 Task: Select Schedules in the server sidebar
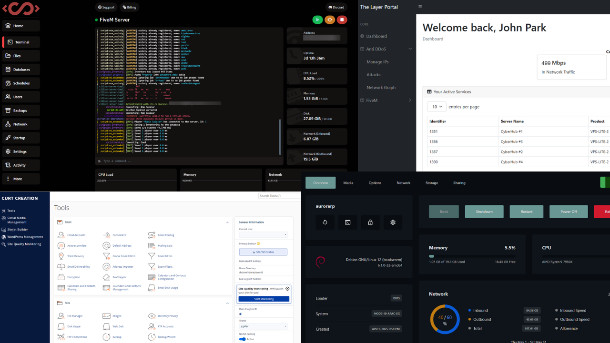coord(21,83)
